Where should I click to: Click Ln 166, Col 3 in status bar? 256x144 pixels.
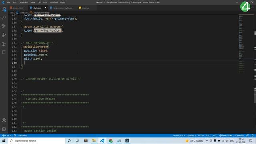(x=179, y=136)
